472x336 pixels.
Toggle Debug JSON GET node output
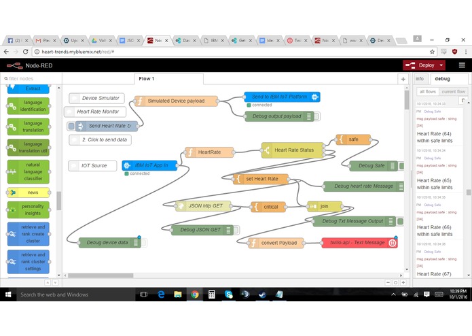click(x=236, y=230)
